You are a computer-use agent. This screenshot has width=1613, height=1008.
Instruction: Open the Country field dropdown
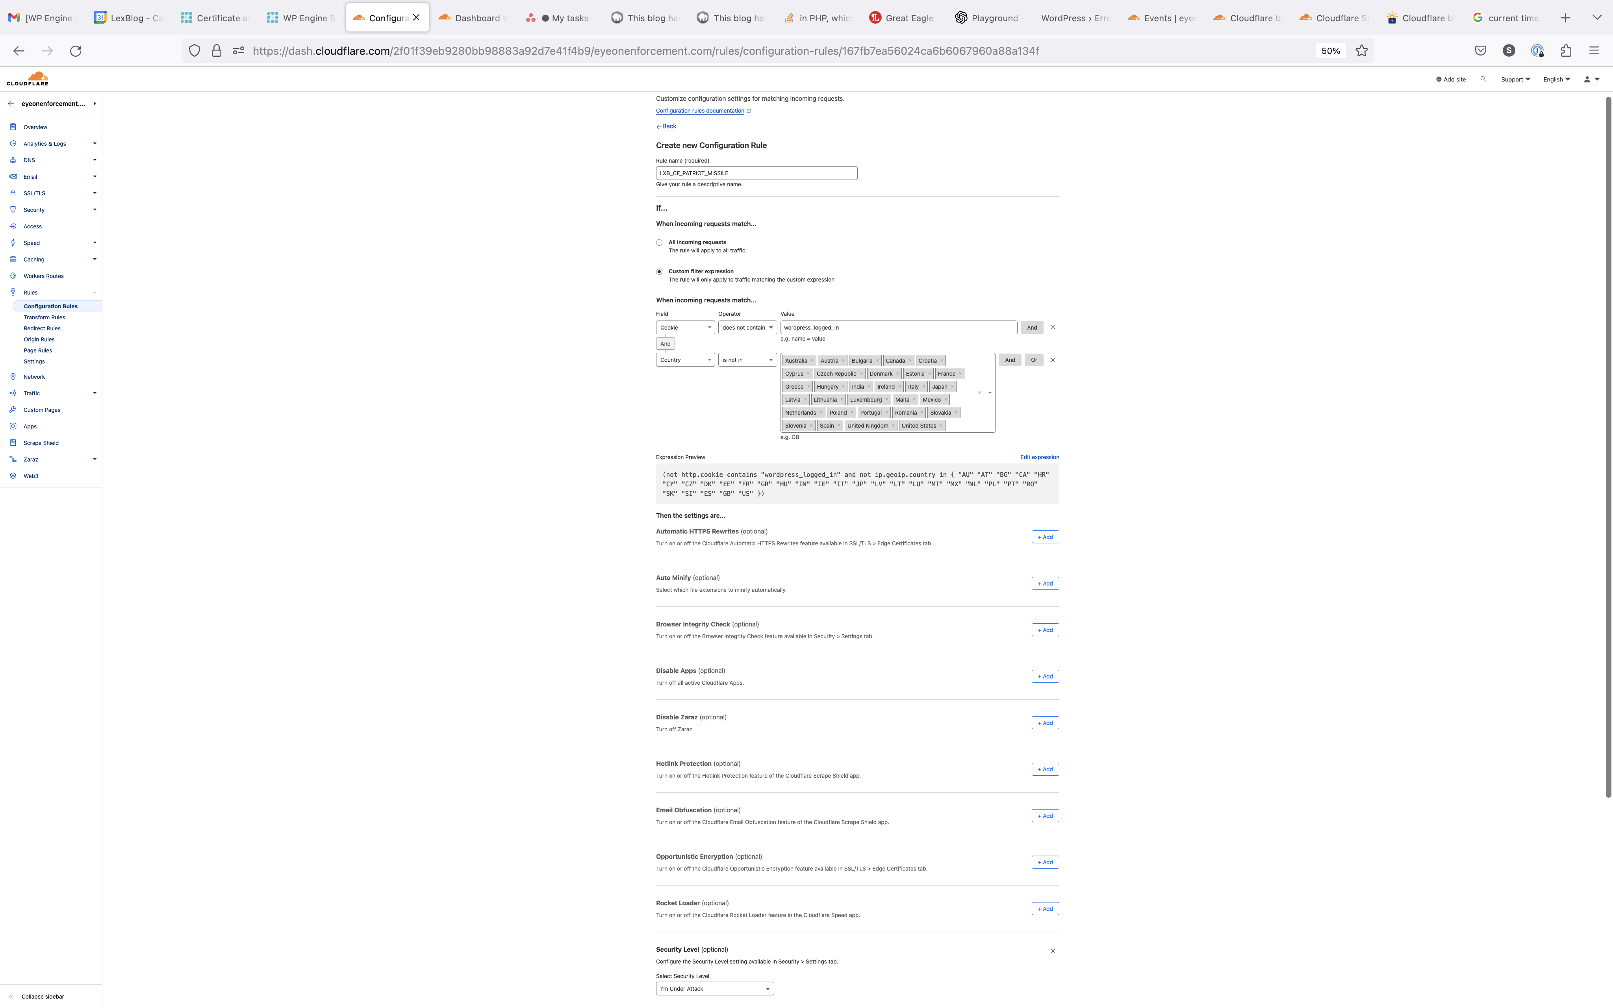point(685,360)
